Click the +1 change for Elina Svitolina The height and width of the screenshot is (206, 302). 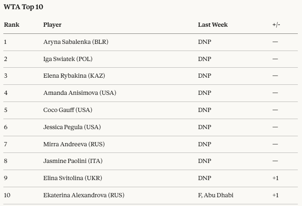click(275, 178)
